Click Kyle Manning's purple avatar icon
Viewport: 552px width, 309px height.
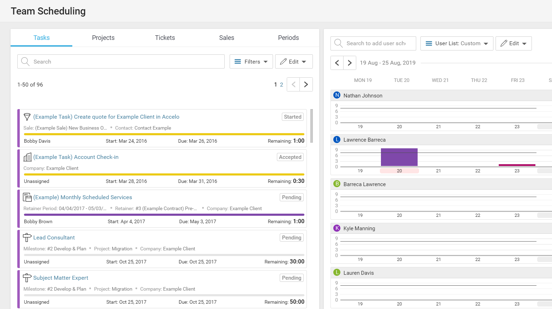(x=337, y=228)
